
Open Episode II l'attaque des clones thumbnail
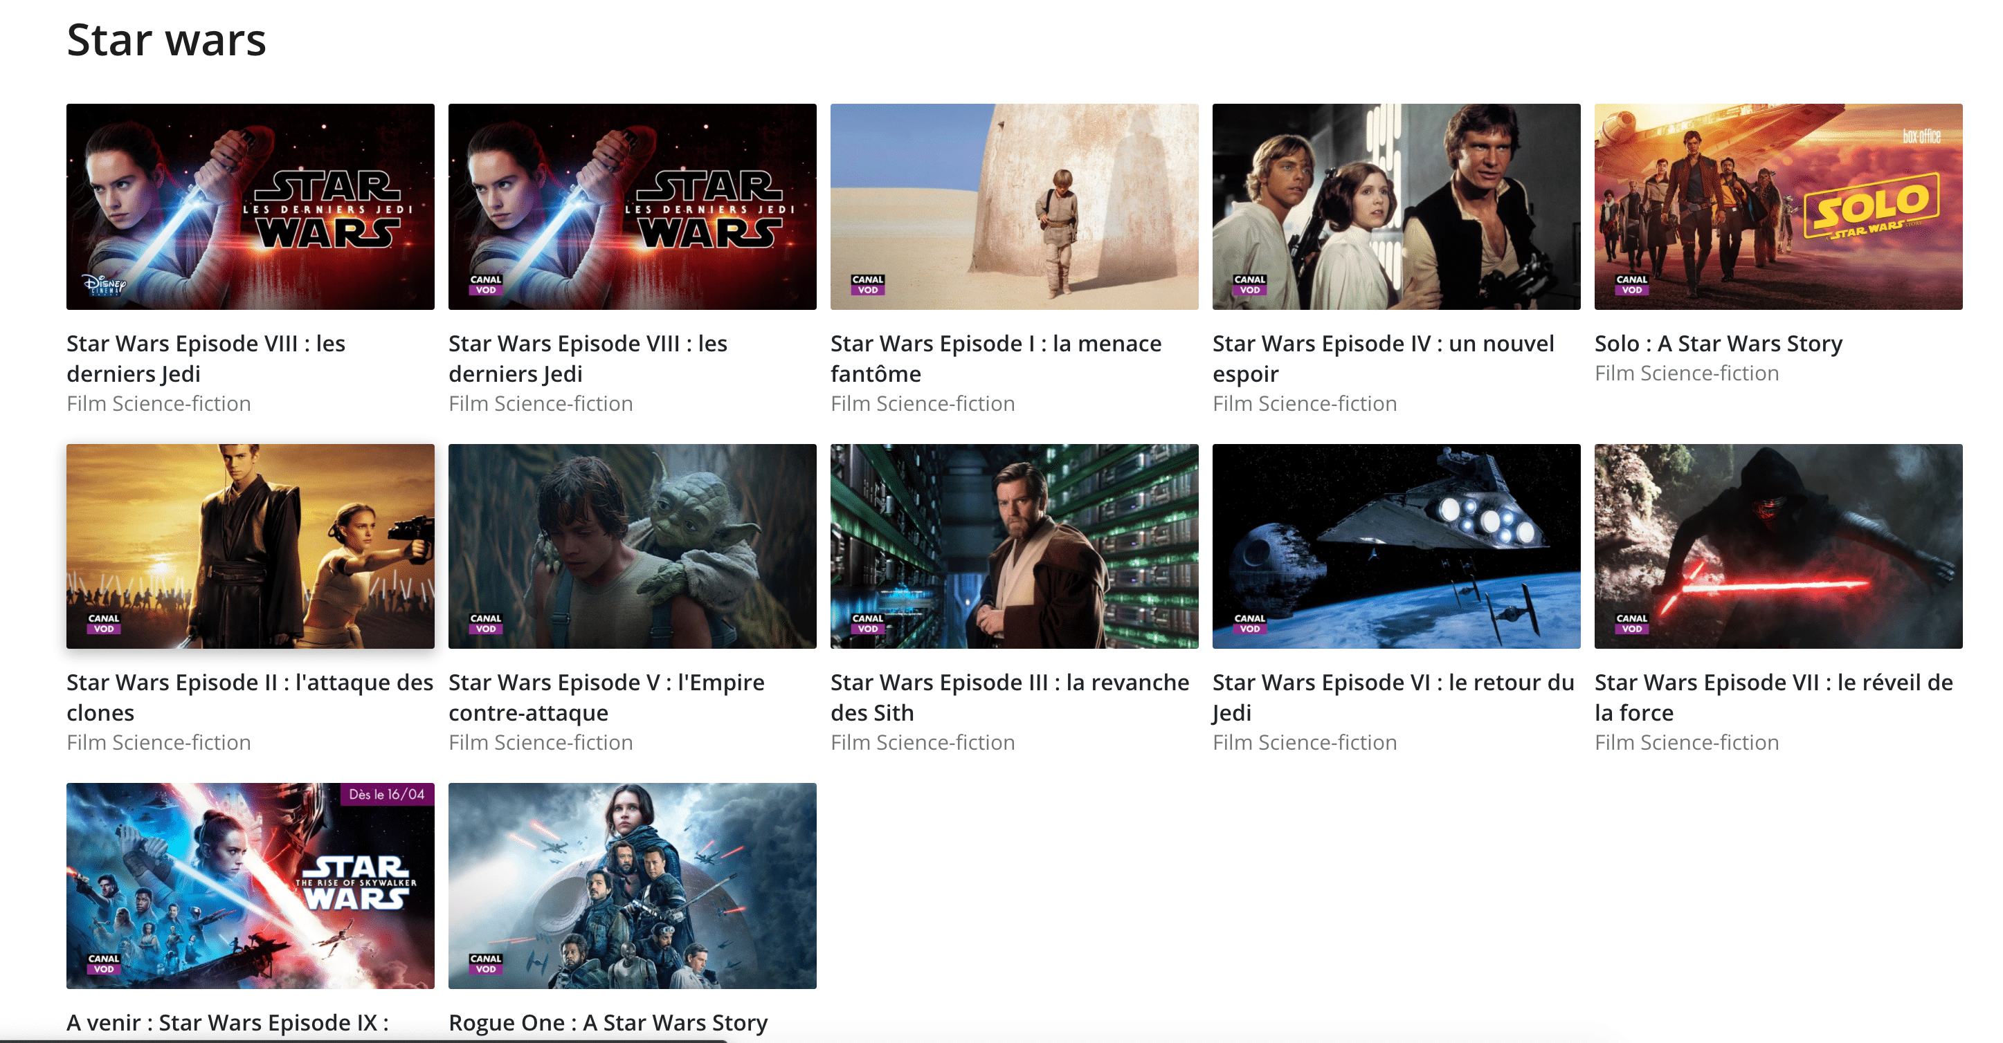click(250, 546)
